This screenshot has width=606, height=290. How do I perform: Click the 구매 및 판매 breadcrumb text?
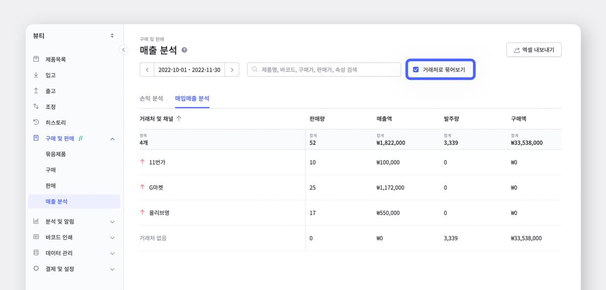point(151,39)
